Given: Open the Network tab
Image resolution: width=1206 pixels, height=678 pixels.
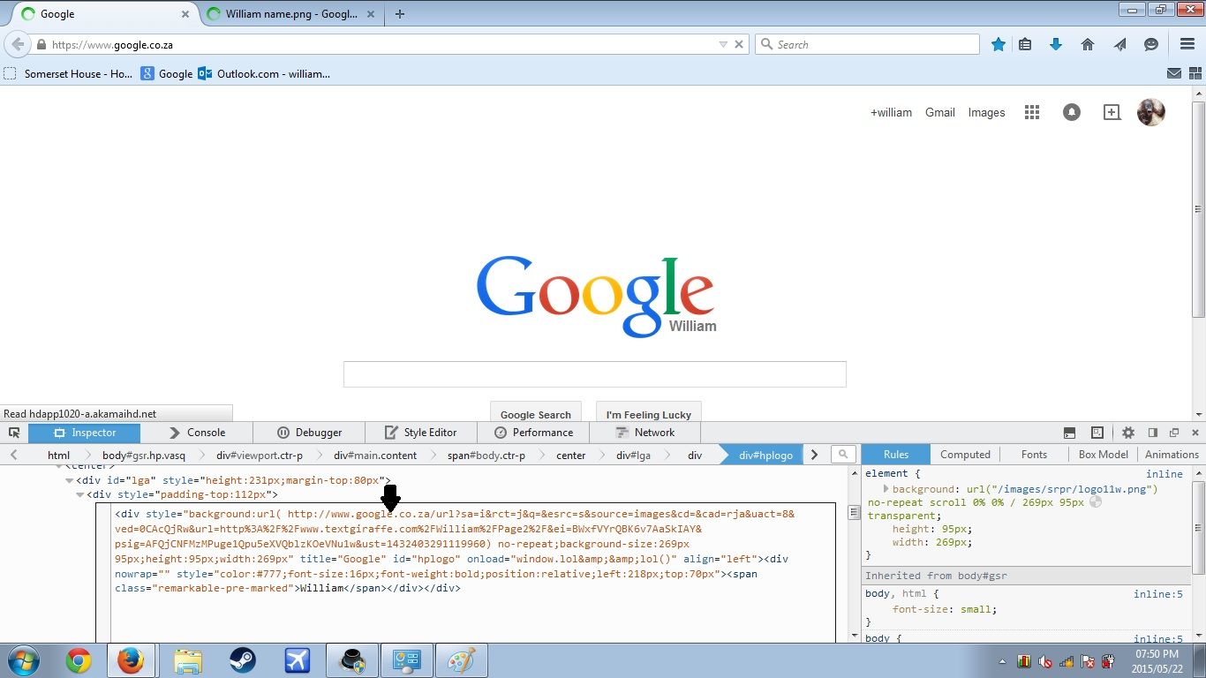Looking at the screenshot, I should (x=644, y=433).
